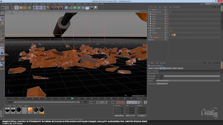Viewport: 223px width, 125px height.
Task: Toggle the Y axis lock
Action: pyautogui.click(x=39, y=8)
